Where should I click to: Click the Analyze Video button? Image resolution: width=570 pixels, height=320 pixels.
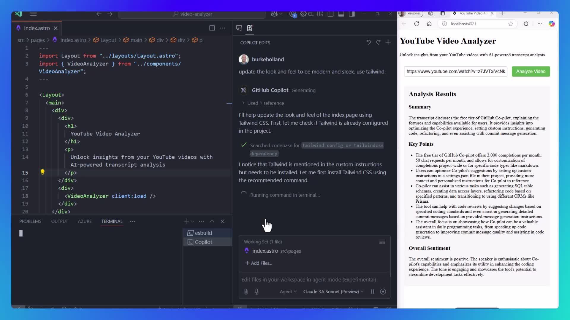[531, 71]
